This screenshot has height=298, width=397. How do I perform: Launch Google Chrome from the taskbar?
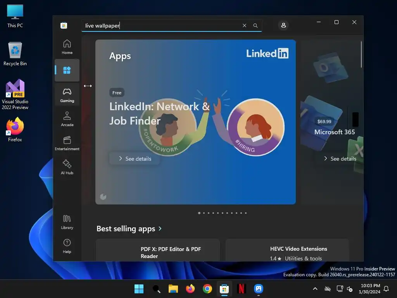point(207,289)
